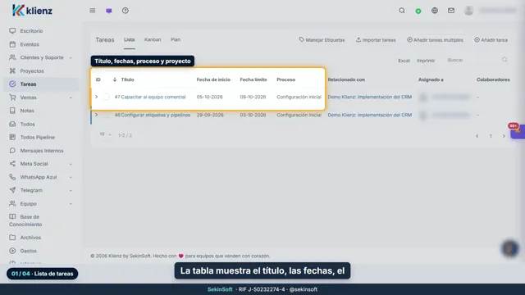Image resolution: width=525 pixels, height=295 pixels.
Task: Open the help question mark icon
Action: (126, 11)
